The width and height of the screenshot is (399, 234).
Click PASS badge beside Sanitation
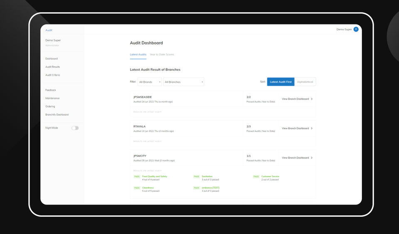click(197, 176)
